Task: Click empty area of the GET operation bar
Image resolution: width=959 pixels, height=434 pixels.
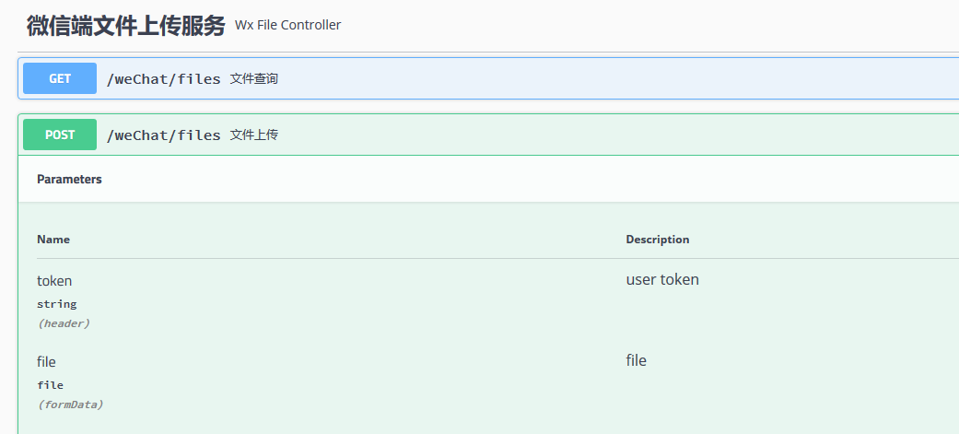Action: point(599,79)
